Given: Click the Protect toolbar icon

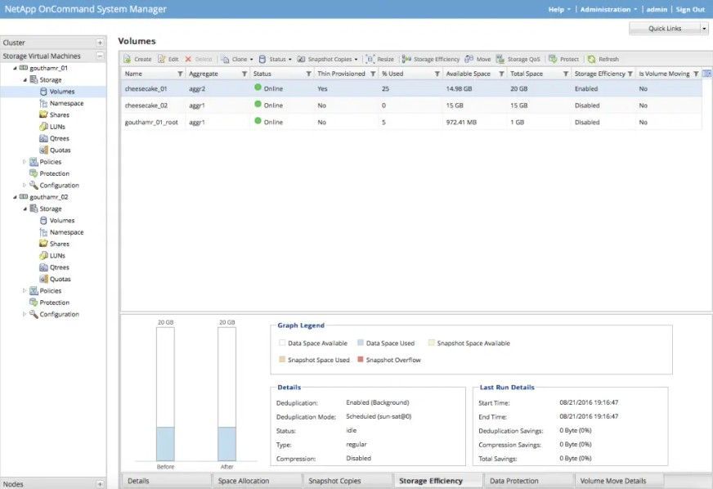Looking at the screenshot, I should click(553, 60).
